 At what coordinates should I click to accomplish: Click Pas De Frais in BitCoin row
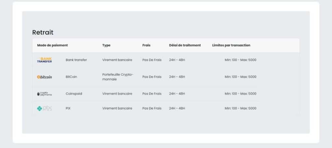point(152,77)
